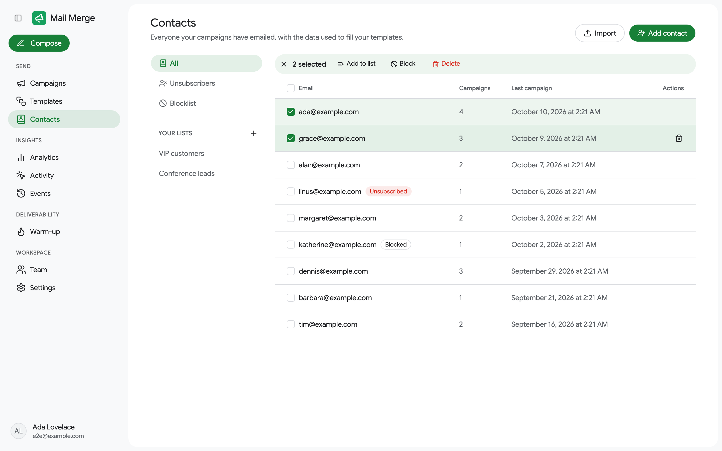
Task: Select the dennis@example.com checkbox
Action: click(291, 271)
